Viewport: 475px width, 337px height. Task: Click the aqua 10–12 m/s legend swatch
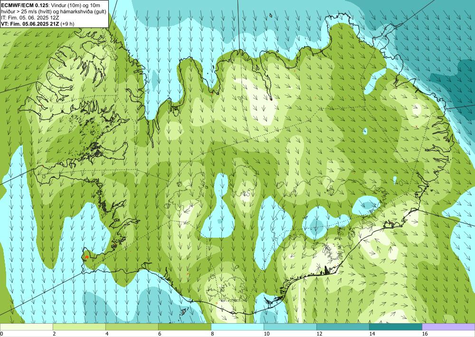tap(290, 327)
